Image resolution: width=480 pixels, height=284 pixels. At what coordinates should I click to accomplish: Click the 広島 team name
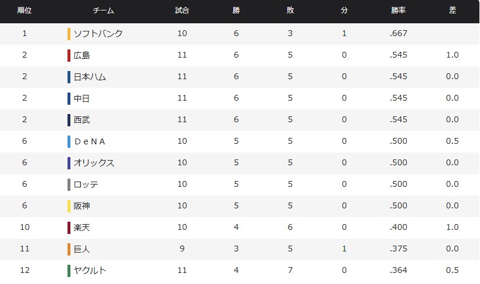click(x=82, y=55)
